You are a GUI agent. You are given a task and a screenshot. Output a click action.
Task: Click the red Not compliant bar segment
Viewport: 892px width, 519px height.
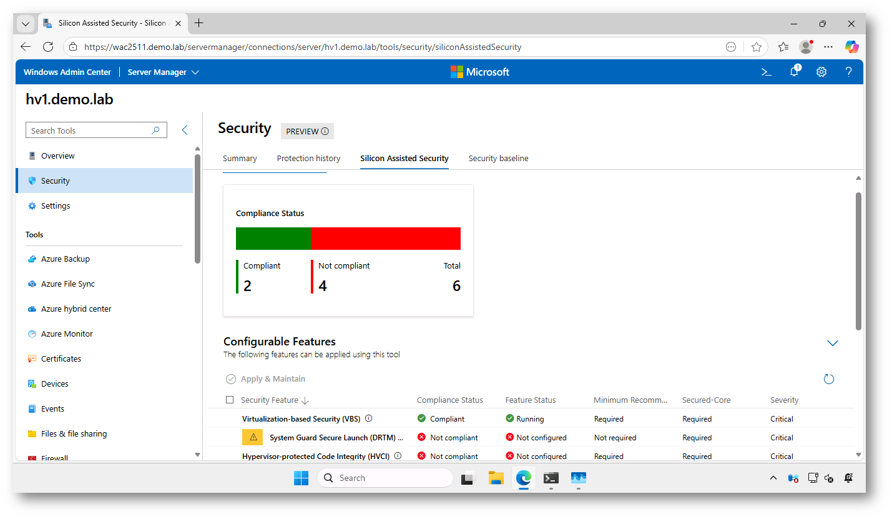pyautogui.click(x=385, y=239)
